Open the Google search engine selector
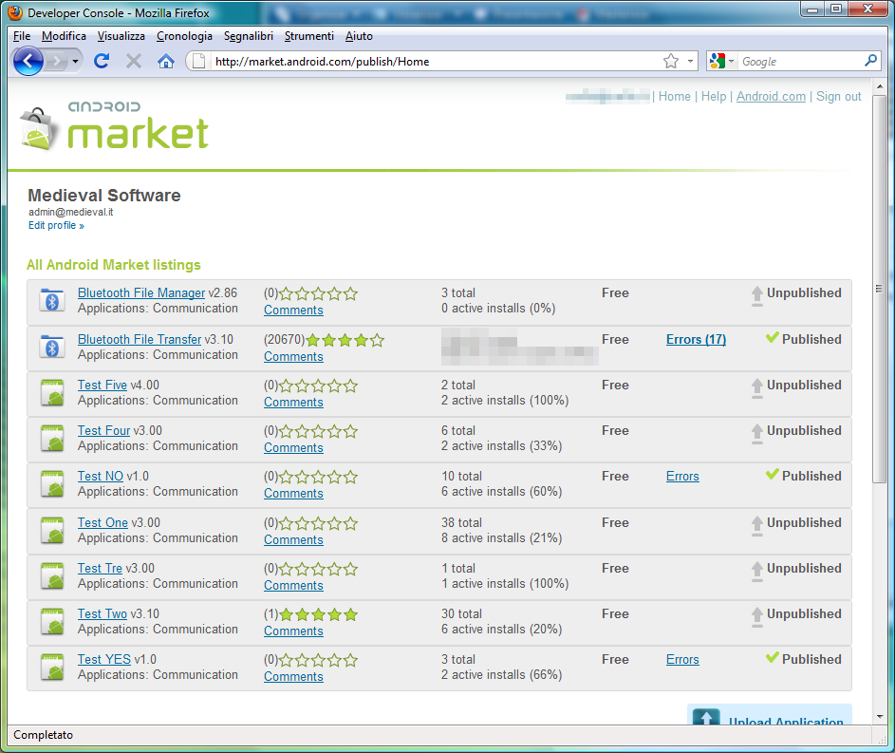Viewport: 895px width, 753px height. point(721,61)
